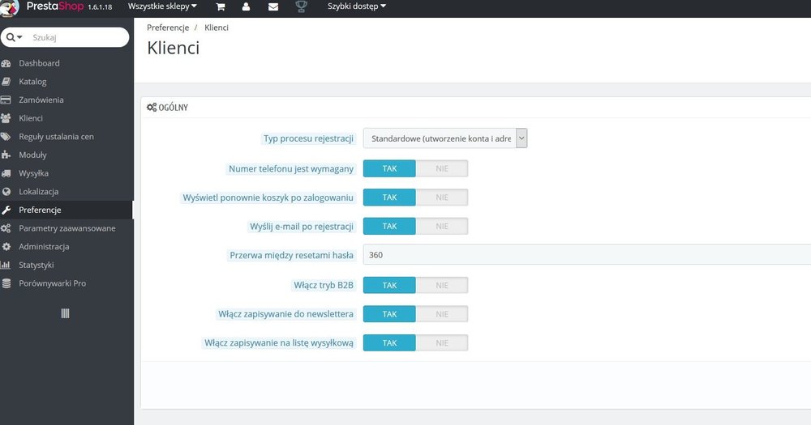
Task: Open the Statystyki menu item
Action: tap(36, 265)
